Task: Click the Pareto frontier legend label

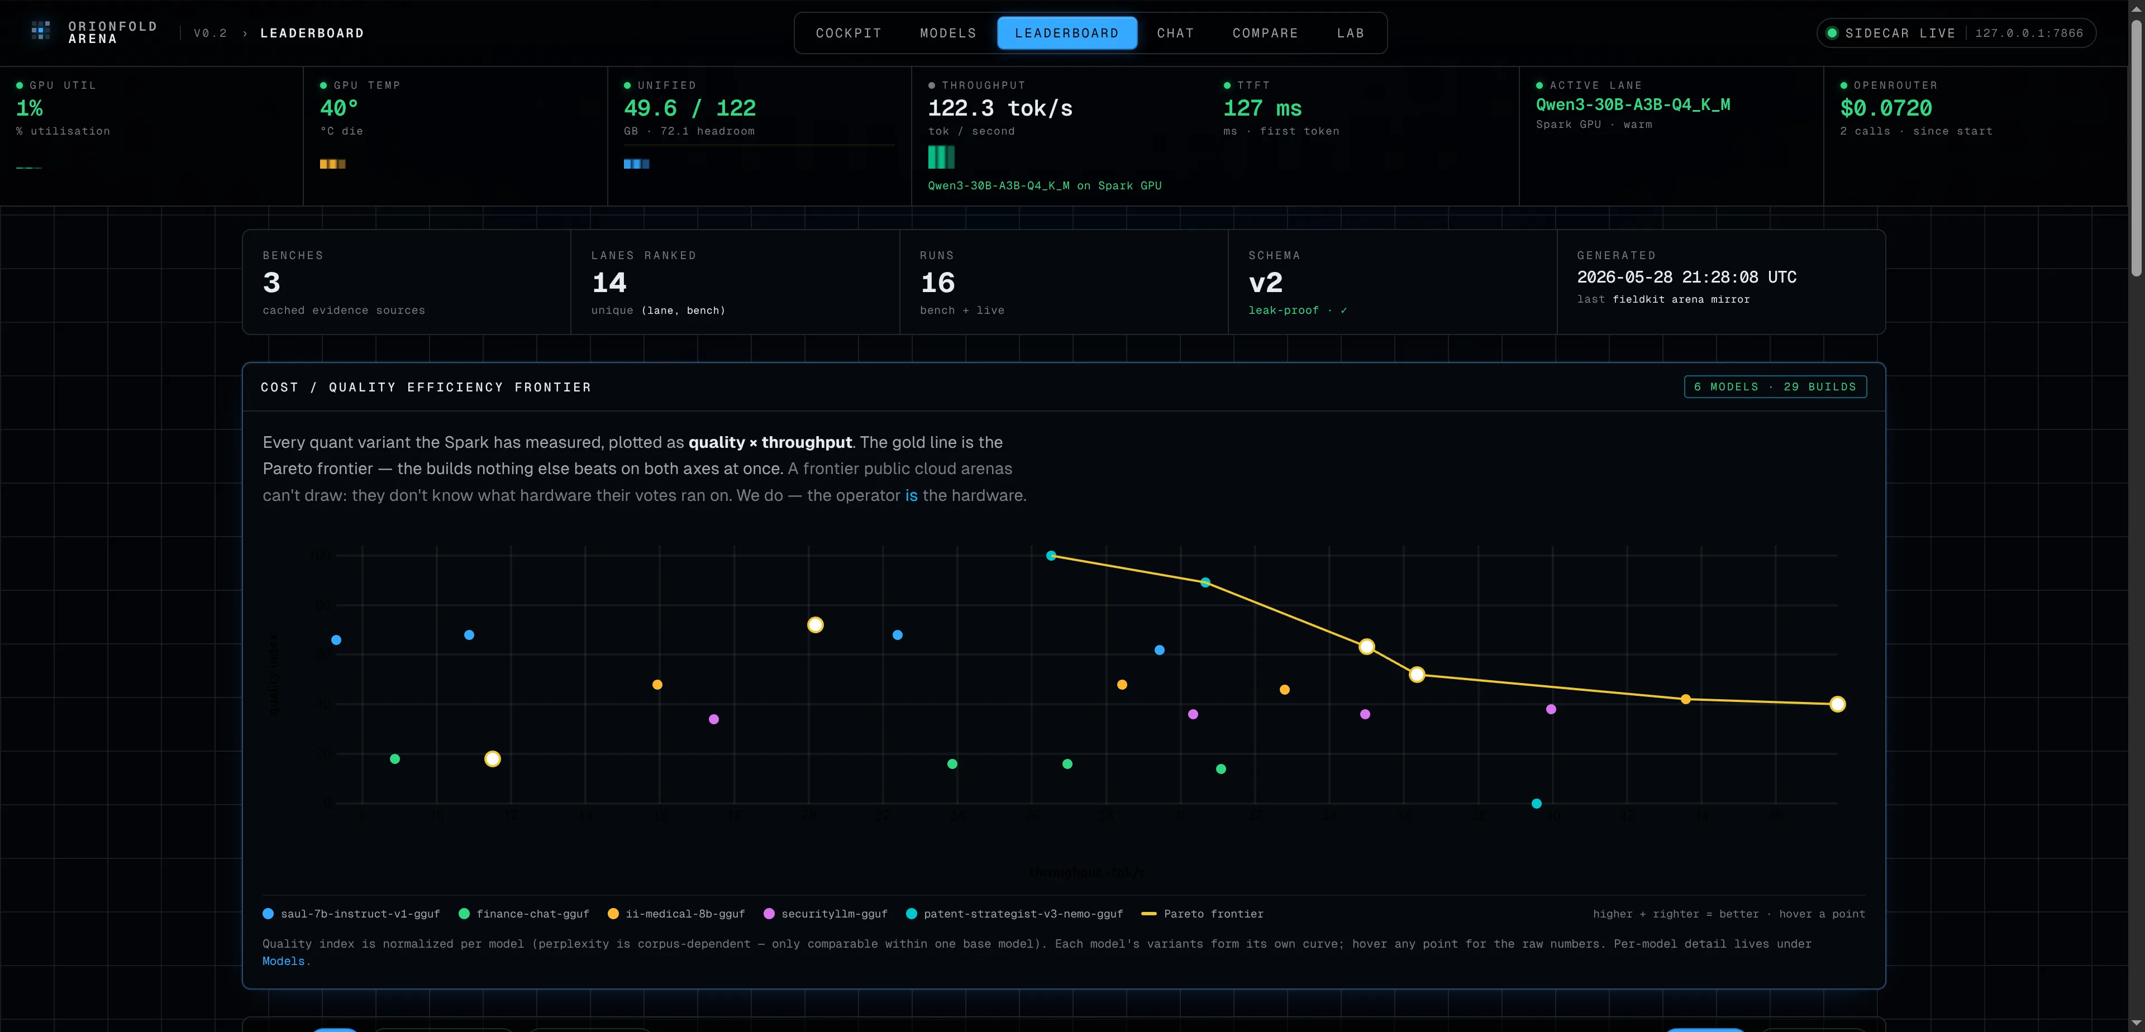Action: tap(1213, 914)
